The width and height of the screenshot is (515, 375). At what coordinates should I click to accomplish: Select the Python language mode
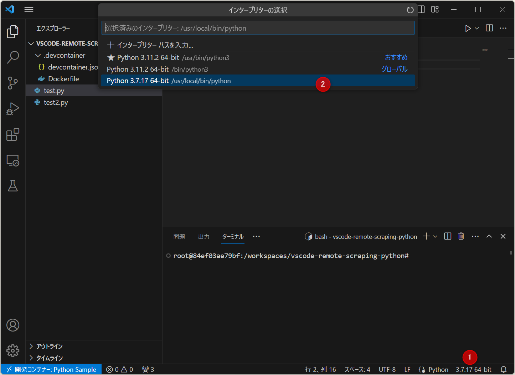[438, 370]
